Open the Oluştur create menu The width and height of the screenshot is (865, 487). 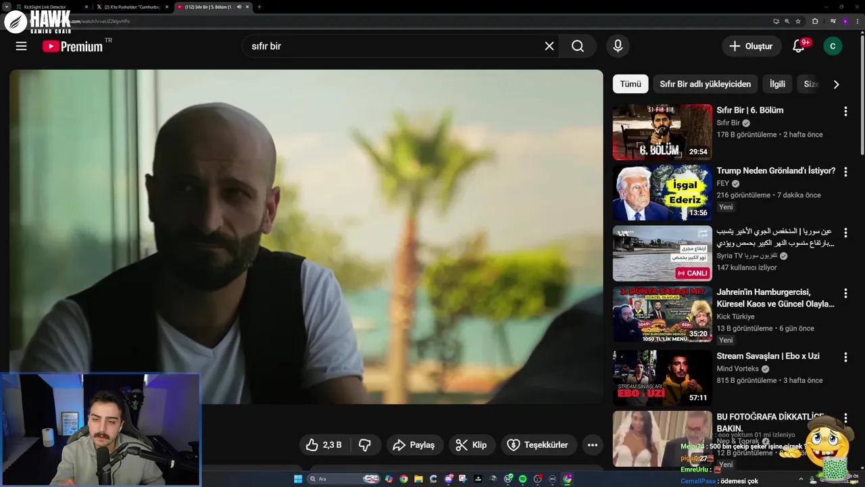pyautogui.click(x=751, y=46)
